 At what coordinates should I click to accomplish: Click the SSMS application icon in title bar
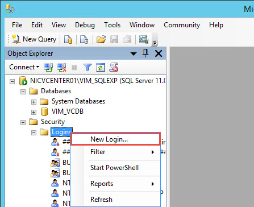point(10,9)
